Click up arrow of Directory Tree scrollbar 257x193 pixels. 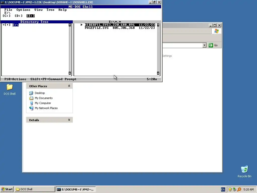point(70,25)
